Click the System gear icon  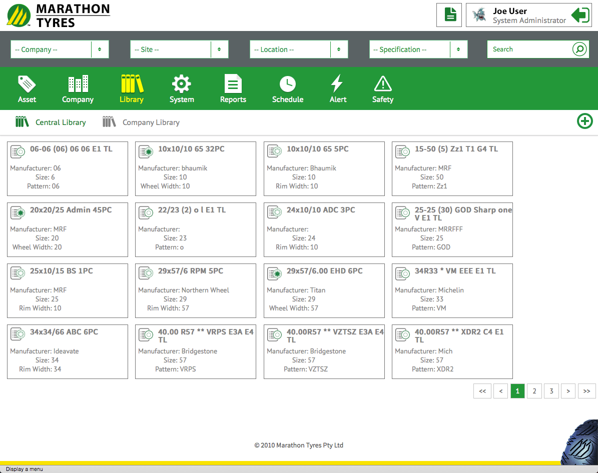click(x=181, y=84)
